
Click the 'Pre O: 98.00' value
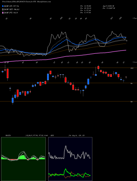[x=86, y=6]
